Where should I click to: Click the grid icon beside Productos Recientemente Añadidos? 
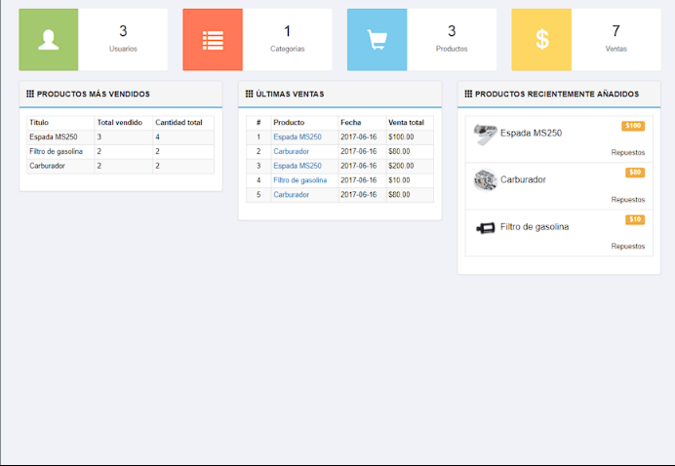click(469, 95)
